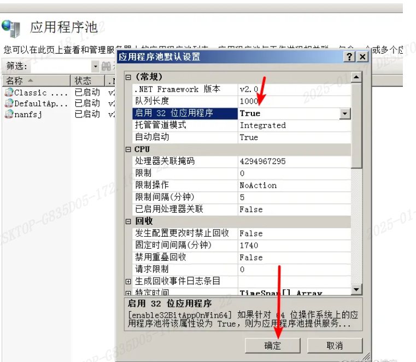The height and width of the screenshot is (362, 416).
Task: Select the 启用 32 位应用程序 row
Action: (242, 113)
